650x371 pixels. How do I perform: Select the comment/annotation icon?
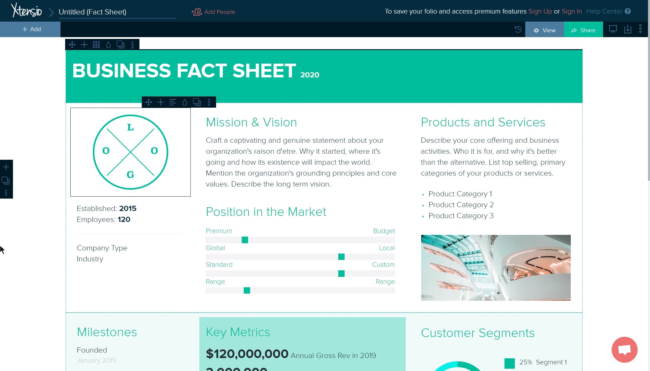click(x=624, y=349)
